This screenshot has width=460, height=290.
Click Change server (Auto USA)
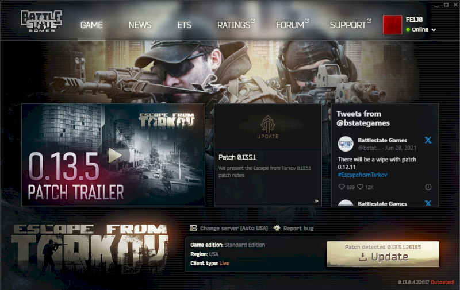tap(234, 228)
